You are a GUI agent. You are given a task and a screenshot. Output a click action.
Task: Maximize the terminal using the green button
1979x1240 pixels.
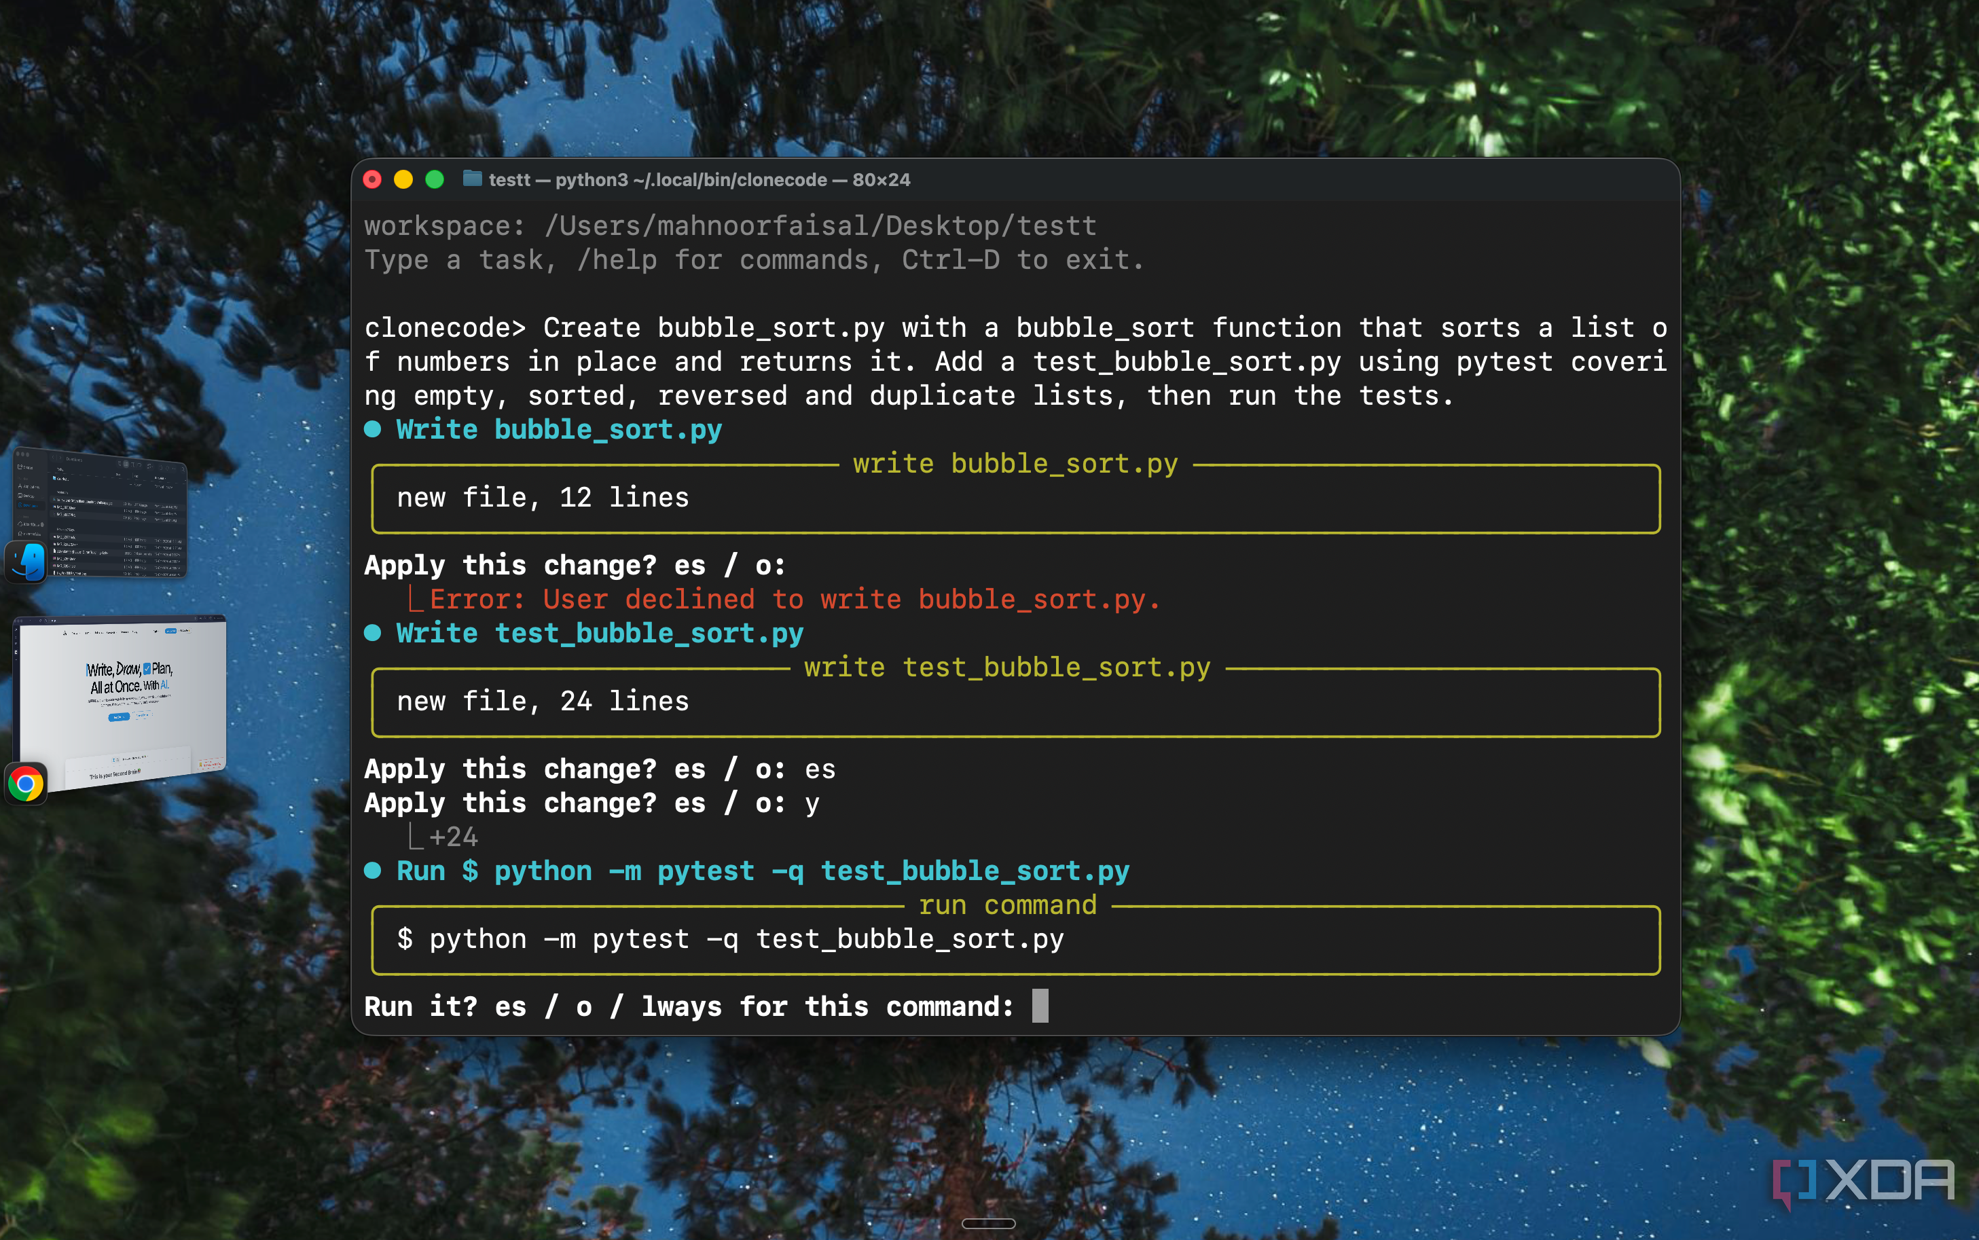[435, 179]
